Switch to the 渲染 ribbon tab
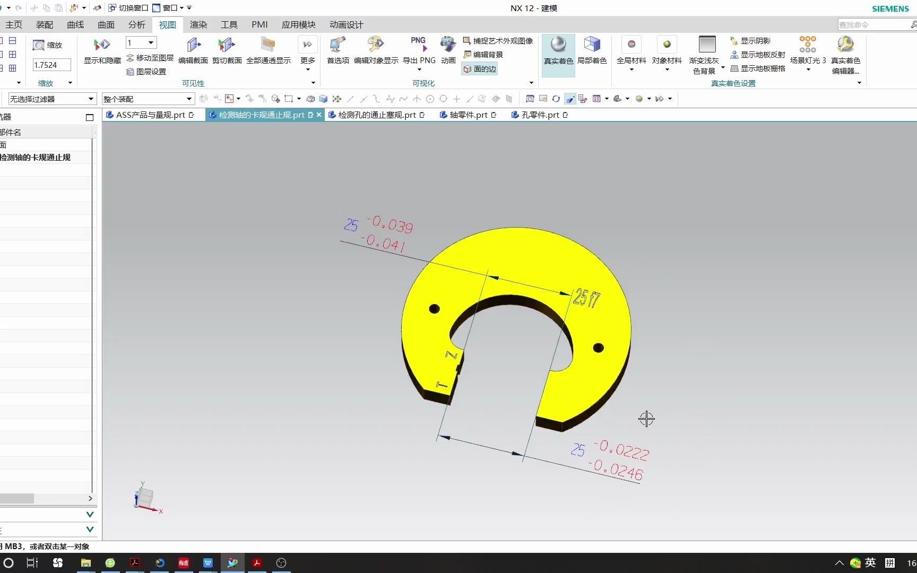Screen dimensions: 917x573 click(198, 24)
